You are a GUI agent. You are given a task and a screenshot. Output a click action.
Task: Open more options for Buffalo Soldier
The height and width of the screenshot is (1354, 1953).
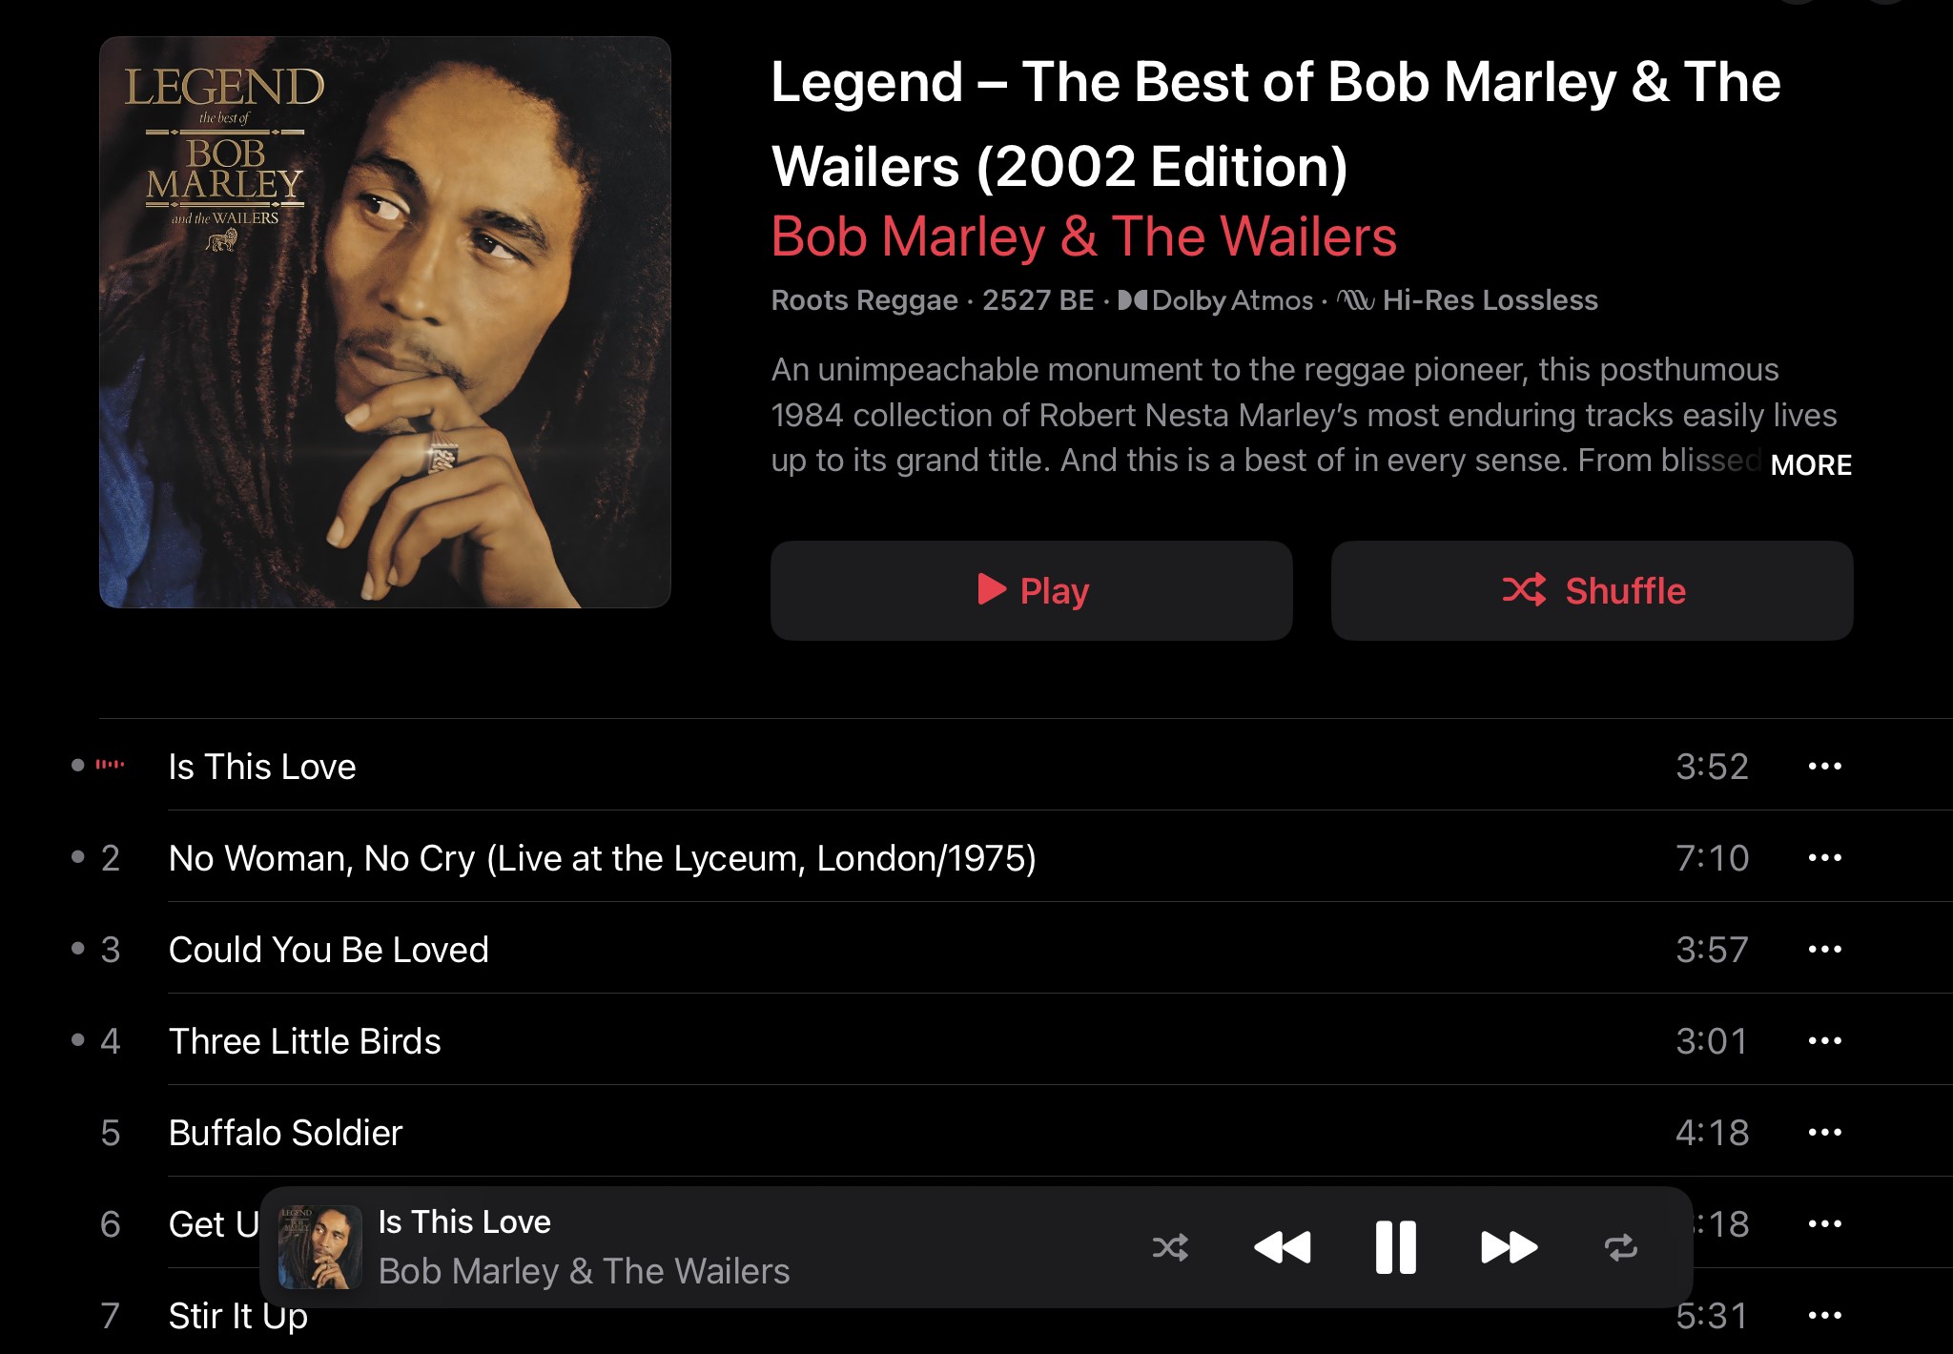pyautogui.click(x=1824, y=1132)
